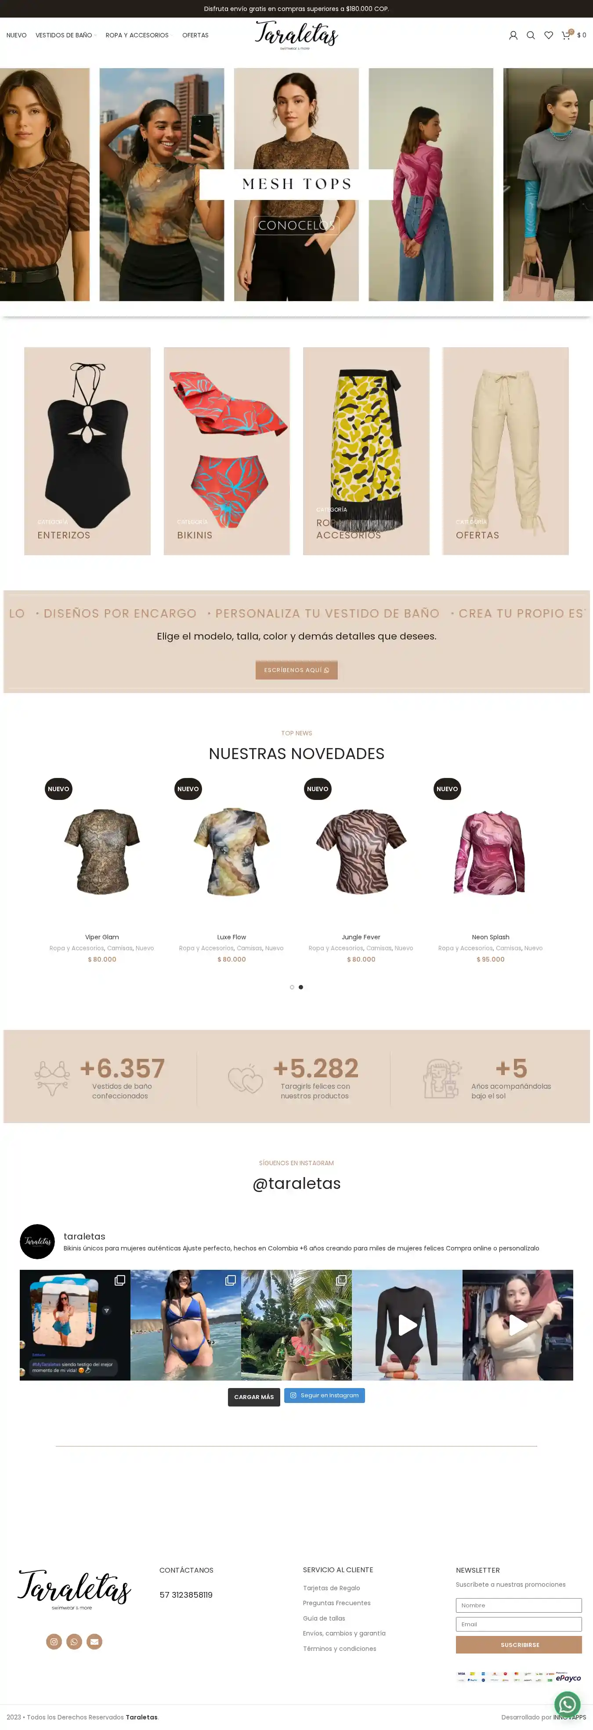Click the Seguir en Instagram button
This screenshot has height=1730, width=593.
click(325, 1396)
